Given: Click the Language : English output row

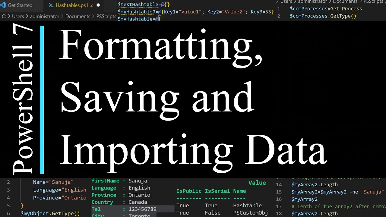Looking at the screenshot, I should [121, 188].
